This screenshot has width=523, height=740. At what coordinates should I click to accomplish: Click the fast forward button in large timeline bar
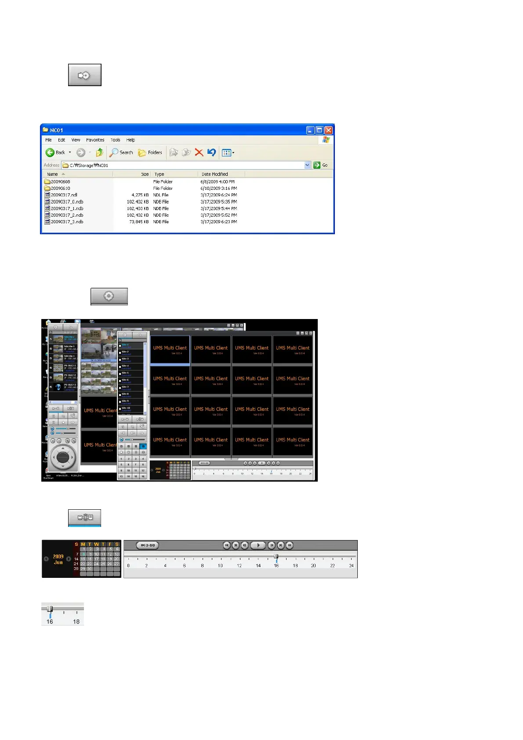[x=290, y=545]
